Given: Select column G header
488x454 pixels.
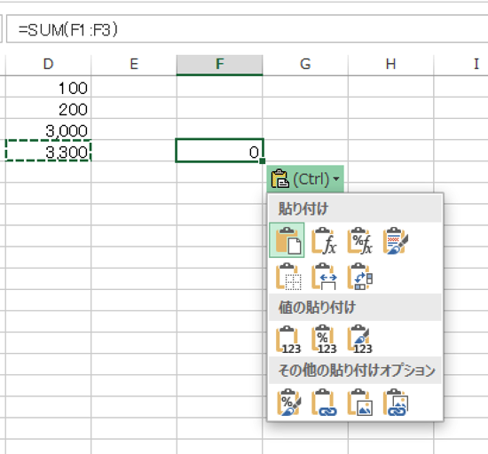Looking at the screenshot, I should point(305,65).
